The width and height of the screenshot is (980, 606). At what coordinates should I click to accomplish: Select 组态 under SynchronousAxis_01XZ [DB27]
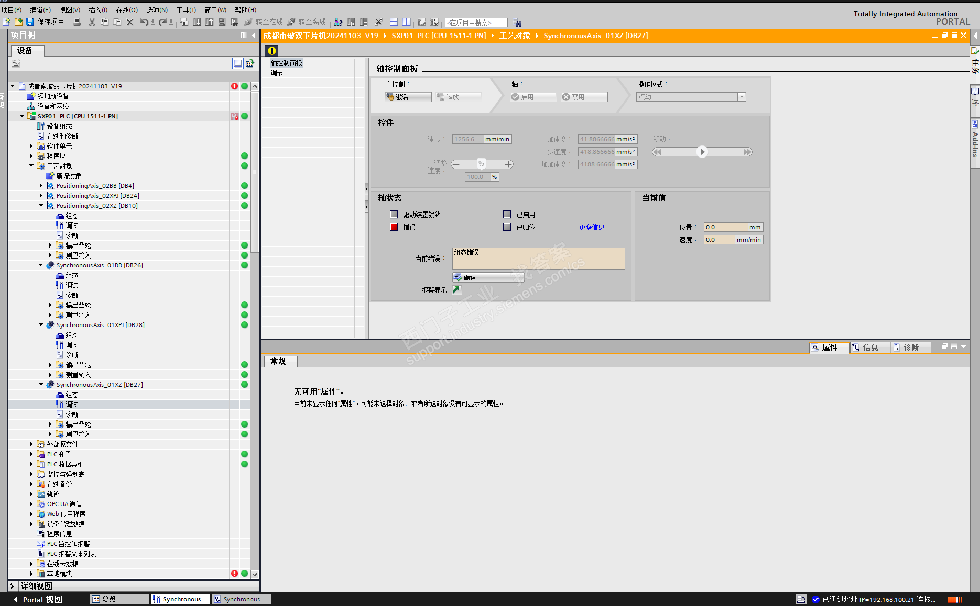pos(72,395)
